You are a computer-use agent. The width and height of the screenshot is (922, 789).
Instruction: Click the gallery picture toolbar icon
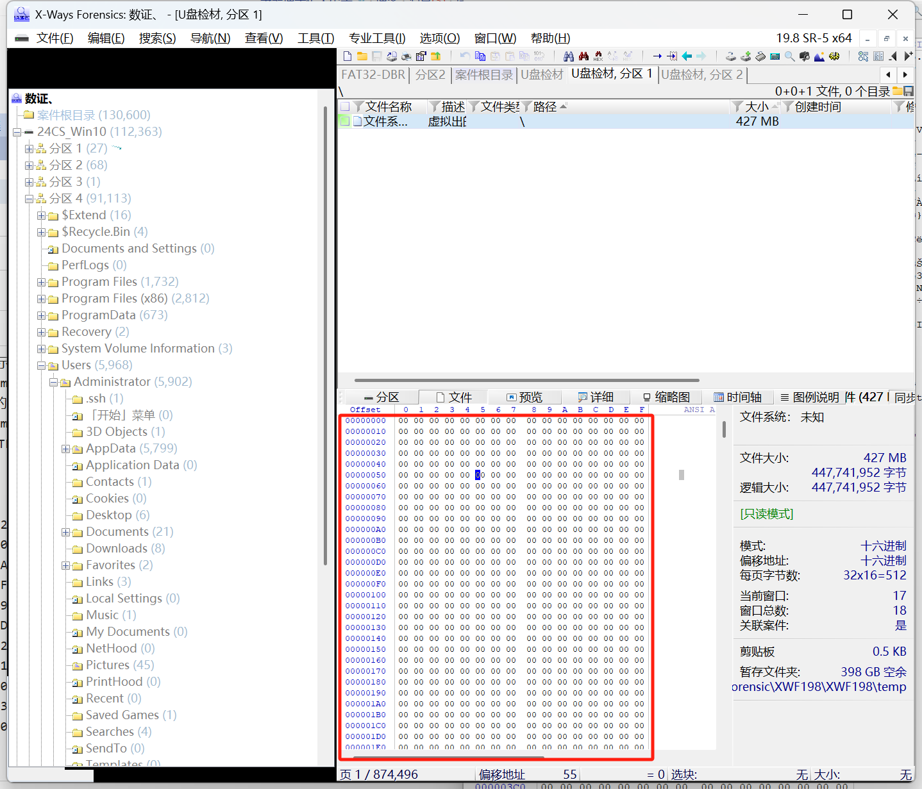pyautogui.click(x=819, y=56)
